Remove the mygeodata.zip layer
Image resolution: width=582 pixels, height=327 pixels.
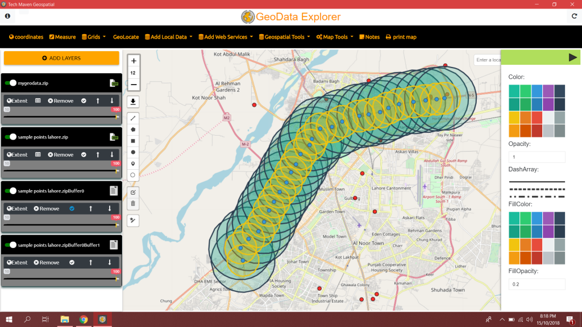point(60,100)
